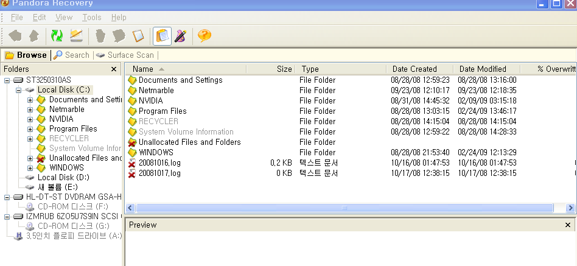Click deleted 20081017.log file icon
The width and height of the screenshot is (577, 266).
pyautogui.click(x=132, y=173)
